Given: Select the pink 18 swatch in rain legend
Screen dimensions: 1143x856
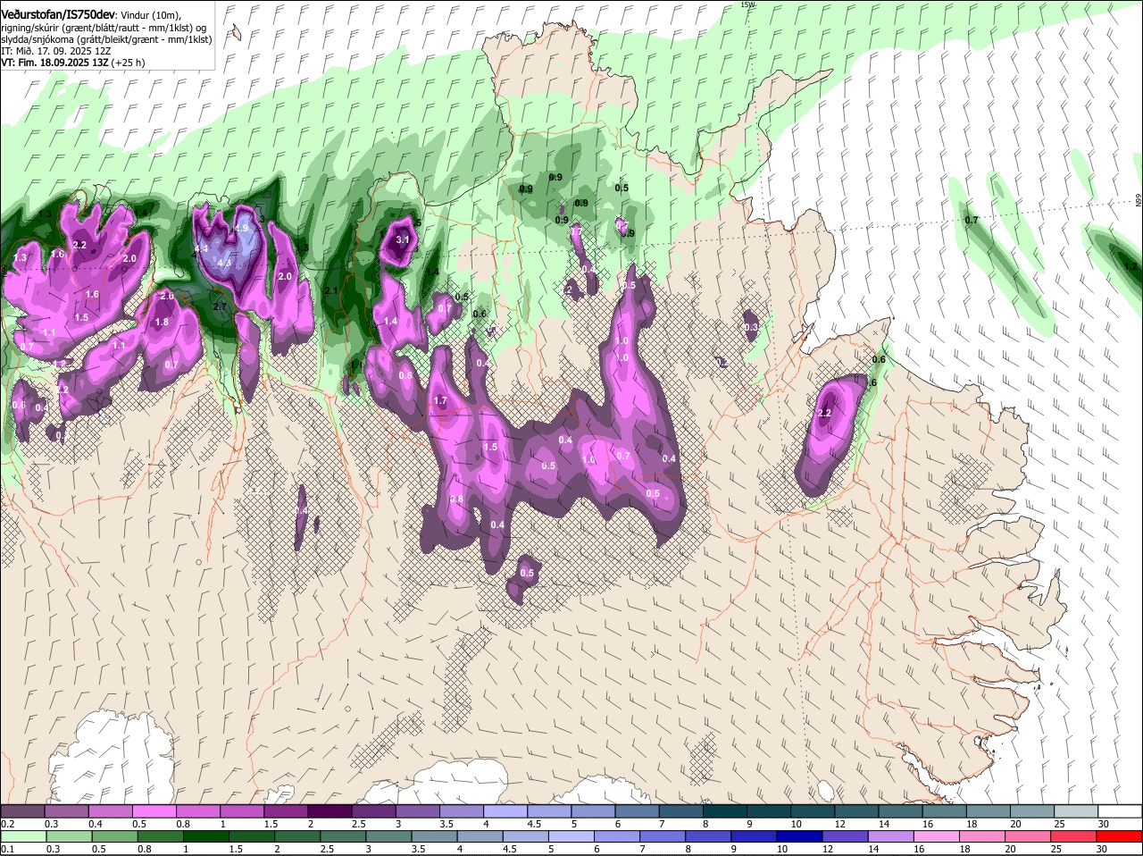Looking at the screenshot, I should [983, 836].
